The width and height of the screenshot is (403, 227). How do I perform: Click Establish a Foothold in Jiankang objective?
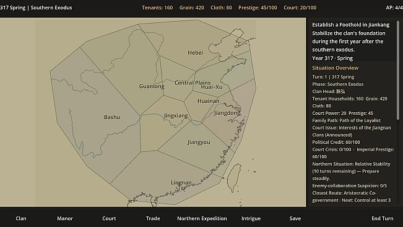351,25
